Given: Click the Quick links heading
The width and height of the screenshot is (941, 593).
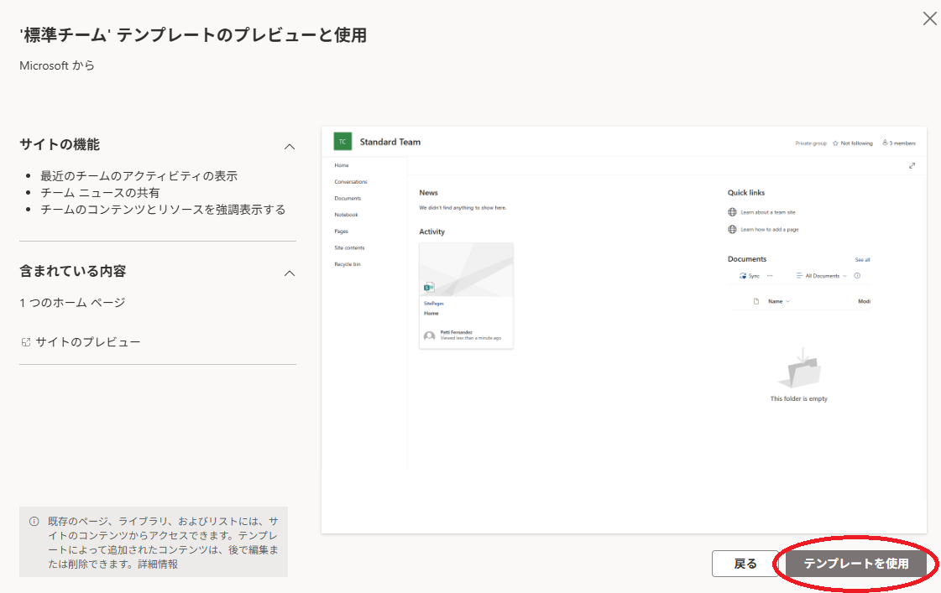Looking at the screenshot, I should coord(746,193).
